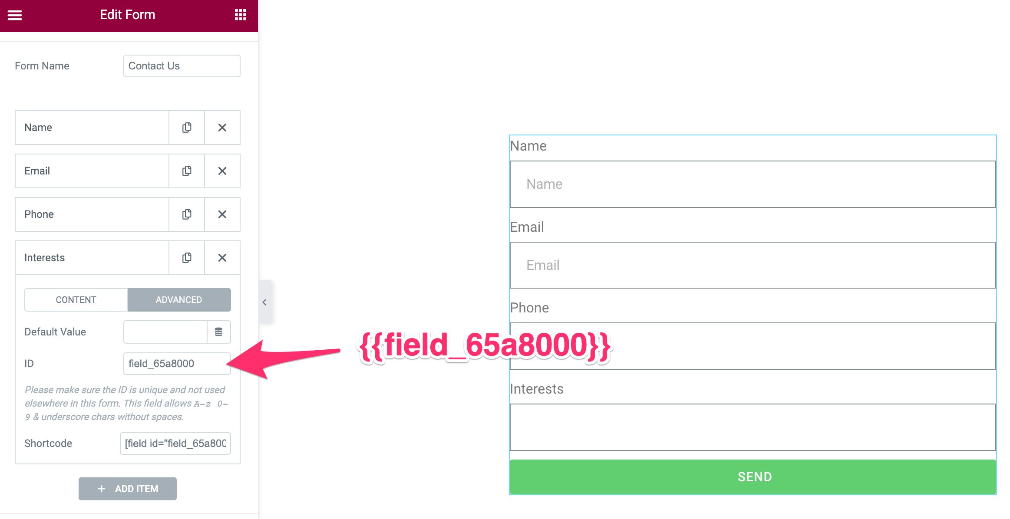Screen dimensions: 1010x519
Task: Click the duplicate field icon for Email
Action: (x=188, y=171)
